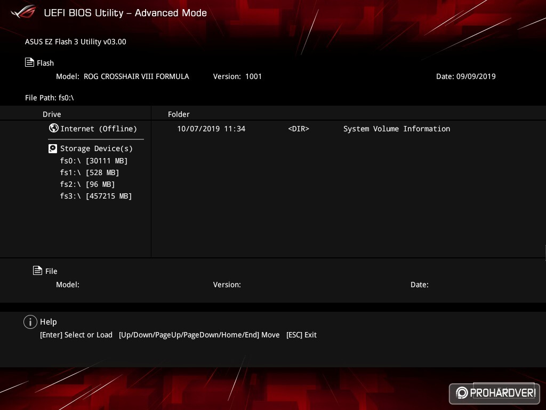Click the Help info icon

pyautogui.click(x=30, y=322)
